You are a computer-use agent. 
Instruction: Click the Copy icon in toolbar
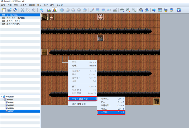click(x=28, y=10)
